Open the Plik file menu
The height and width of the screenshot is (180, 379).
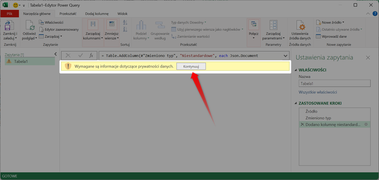pos(9,14)
